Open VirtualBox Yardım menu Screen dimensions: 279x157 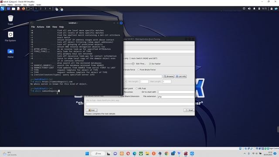pyautogui.click(x=39, y=5)
